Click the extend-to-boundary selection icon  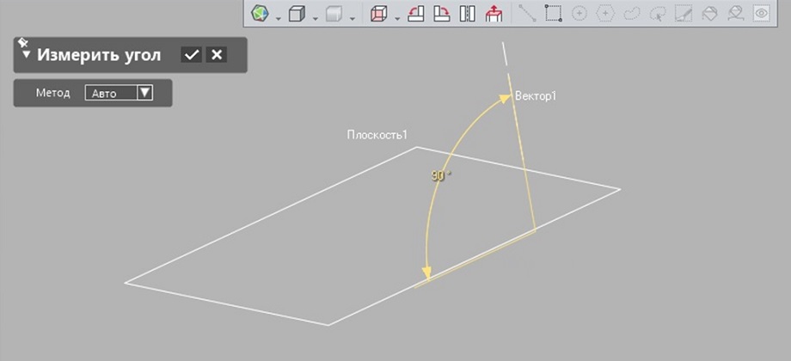coord(735,14)
